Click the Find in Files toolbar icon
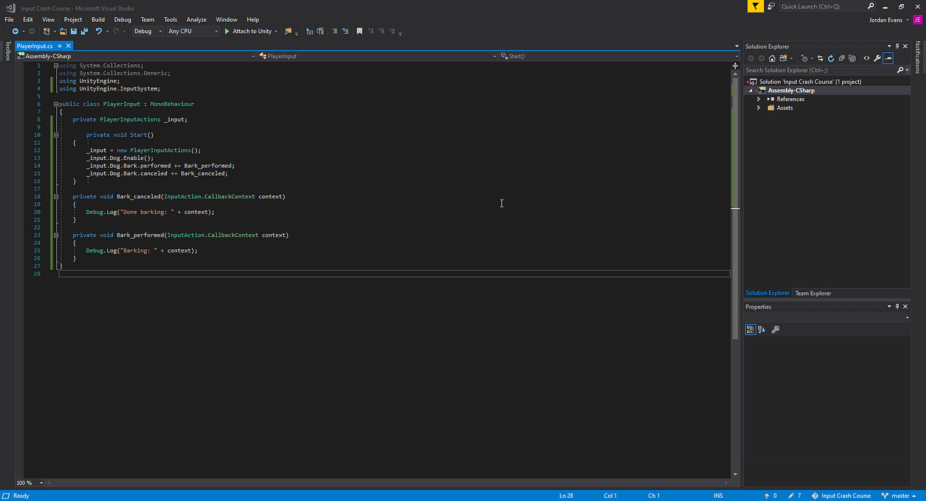Screen dimensions: 926x501 (288, 31)
